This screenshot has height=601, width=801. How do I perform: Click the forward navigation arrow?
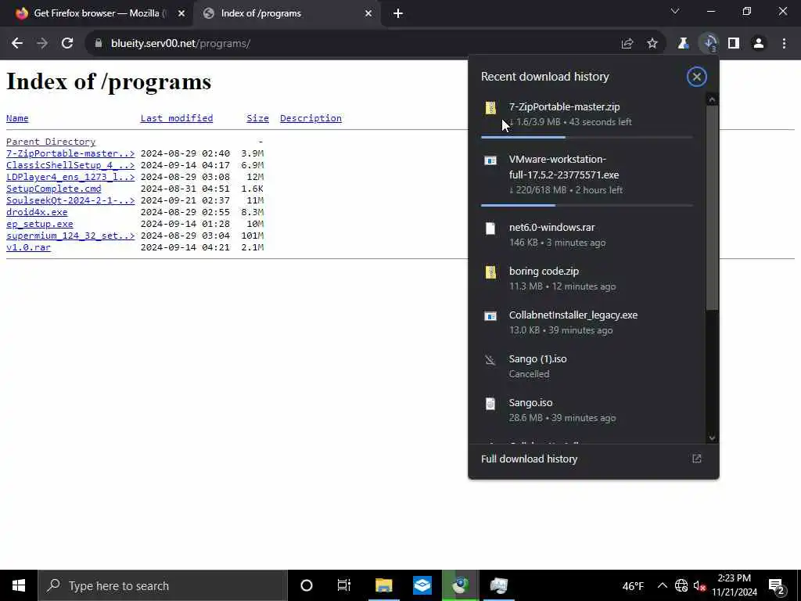pyautogui.click(x=42, y=44)
